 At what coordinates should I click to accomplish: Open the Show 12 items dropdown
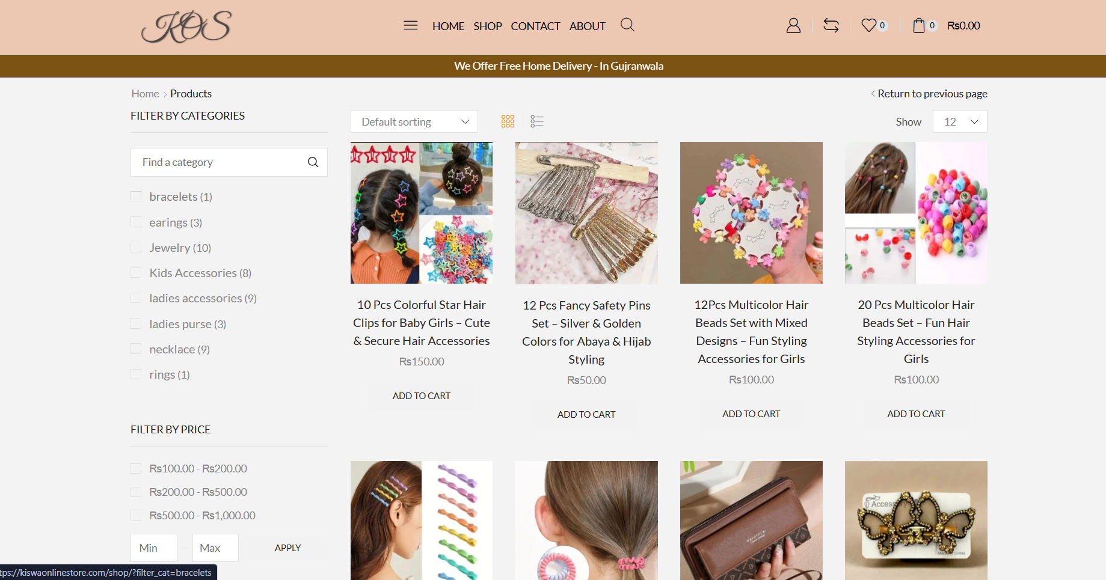click(x=959, y=121)
